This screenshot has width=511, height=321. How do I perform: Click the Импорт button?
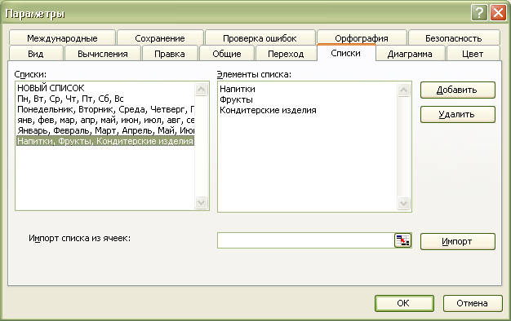point(458,241)
